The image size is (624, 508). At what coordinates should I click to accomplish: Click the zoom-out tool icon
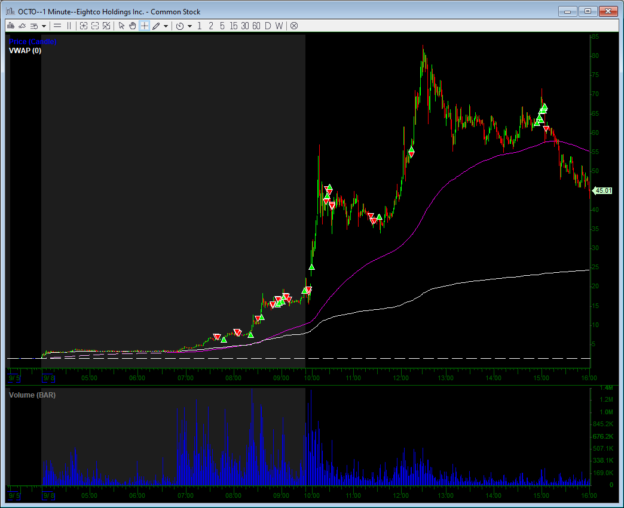94,26
